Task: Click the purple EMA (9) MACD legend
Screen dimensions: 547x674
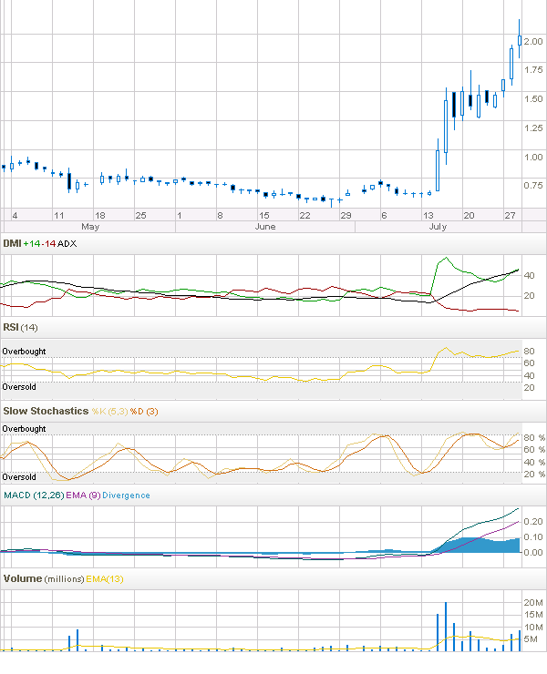Action: (82, 495)
